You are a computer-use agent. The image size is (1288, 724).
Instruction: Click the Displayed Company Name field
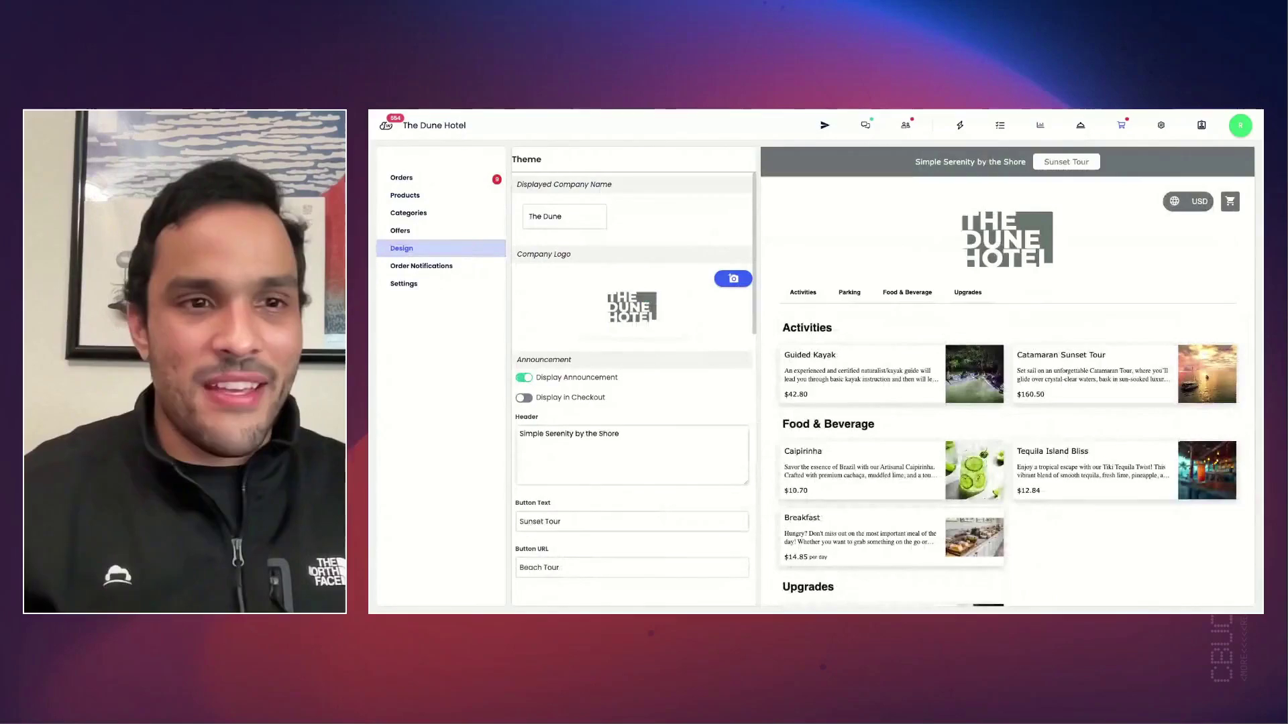564,217
